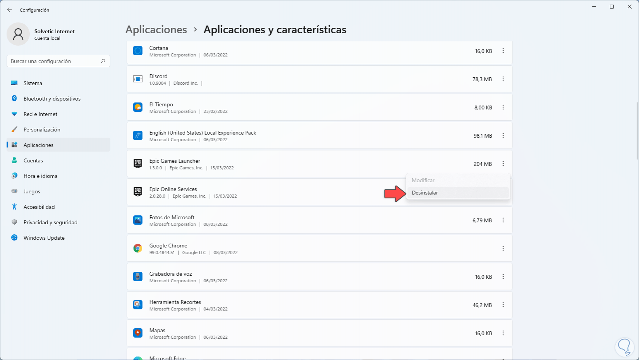Click English Local Experience Pack size 98,1 MB
Viewport: 639px width, 360px height.
tap(483, 136)
